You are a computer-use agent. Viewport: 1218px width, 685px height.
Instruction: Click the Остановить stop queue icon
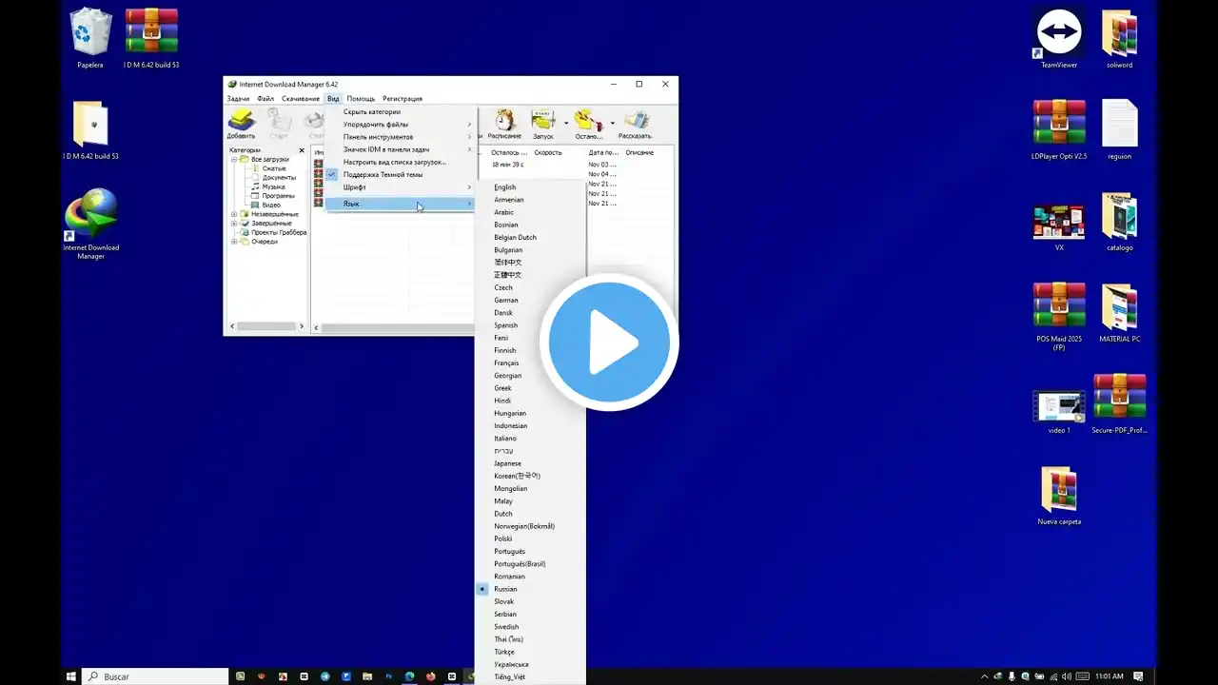click(588, 122)
